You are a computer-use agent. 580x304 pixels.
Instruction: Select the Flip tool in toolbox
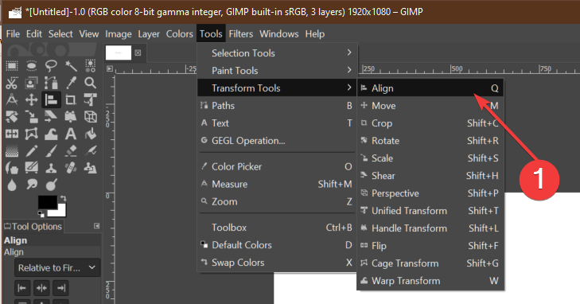coord(12,134)
